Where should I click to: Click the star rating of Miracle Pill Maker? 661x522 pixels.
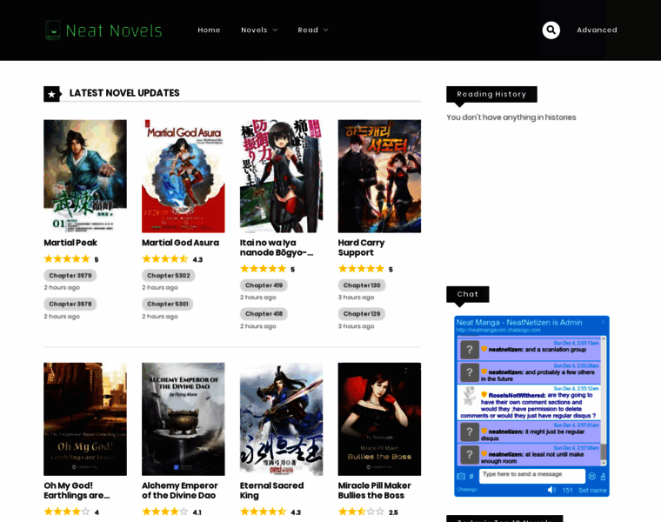[361, 512]
